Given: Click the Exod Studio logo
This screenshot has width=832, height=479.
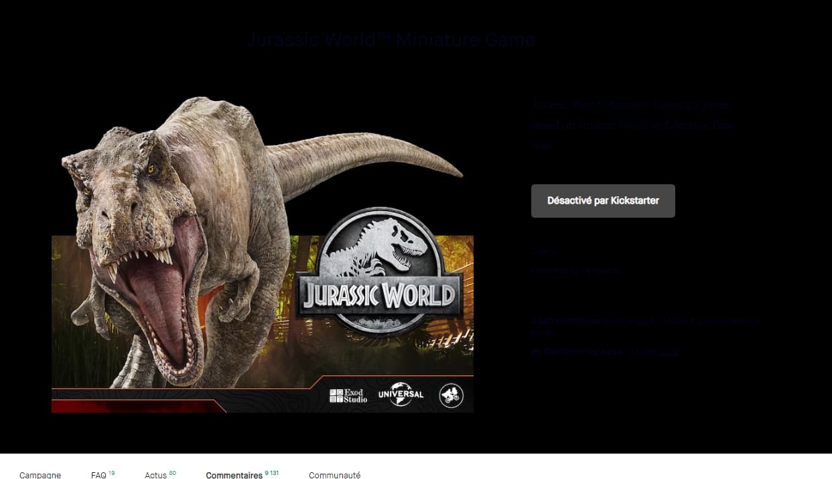Looking at the screenshot, I should tap(348, 396).
